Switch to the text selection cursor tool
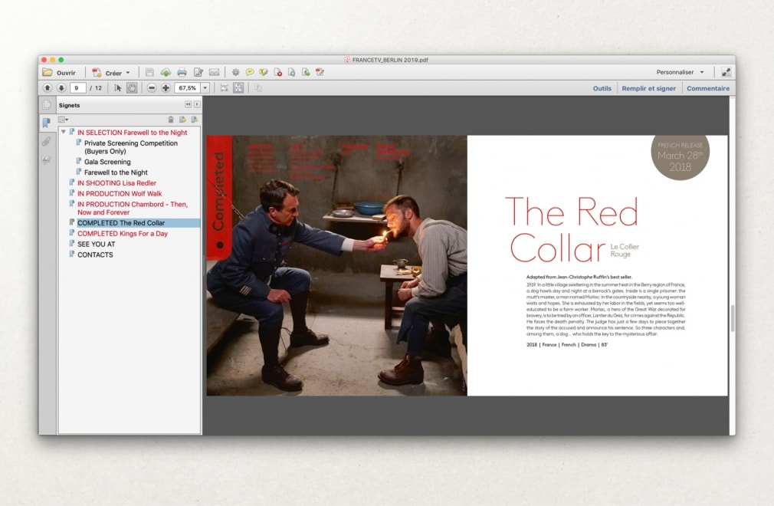Image resolution: width=774 pixels, height=506 pixels. coord(118,88)
